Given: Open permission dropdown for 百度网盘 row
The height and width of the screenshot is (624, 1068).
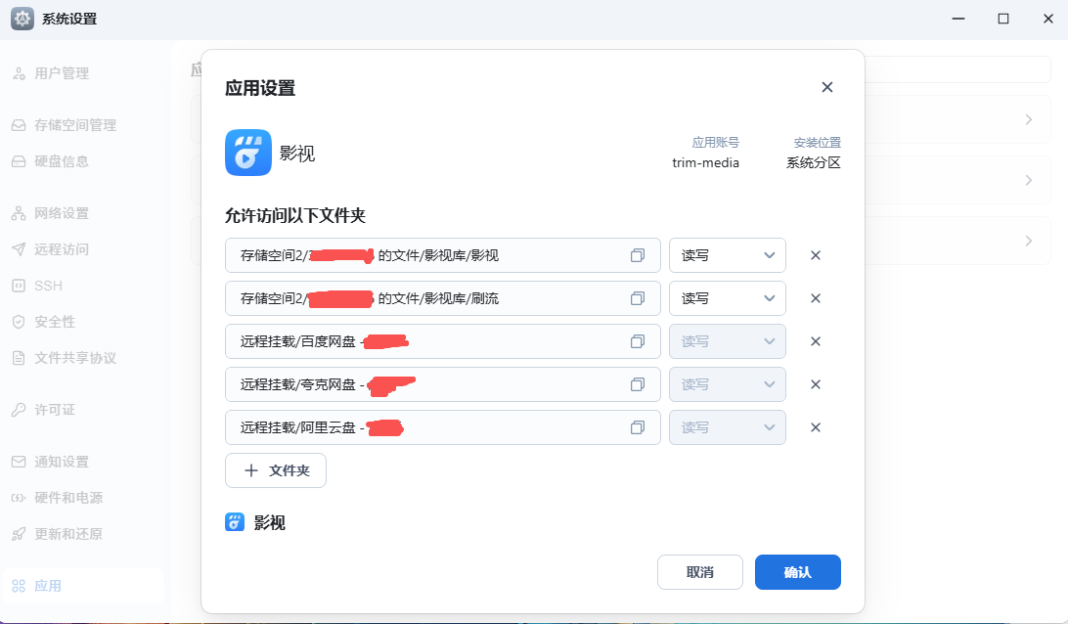Looking at the screenshot, I should (728, 341).
